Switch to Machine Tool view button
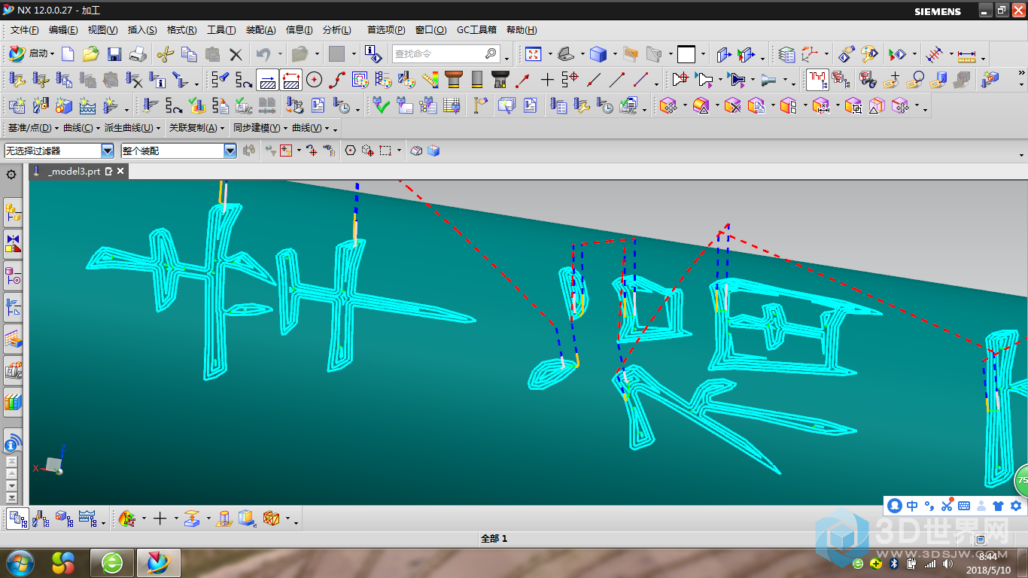Screen dimensions: 1028x578 pos(41,519)
